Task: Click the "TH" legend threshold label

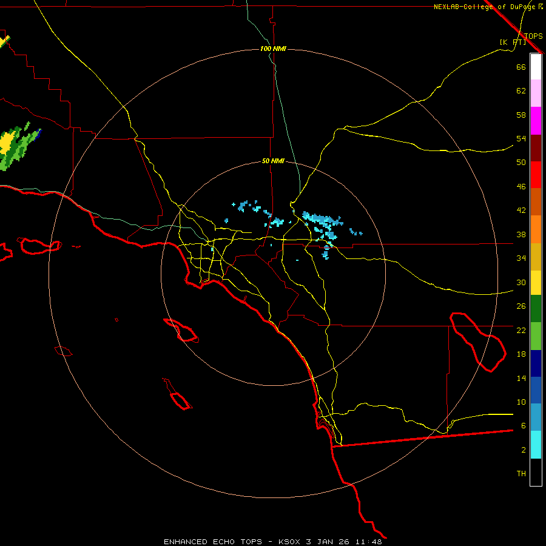Action: [x=521, y=474]
